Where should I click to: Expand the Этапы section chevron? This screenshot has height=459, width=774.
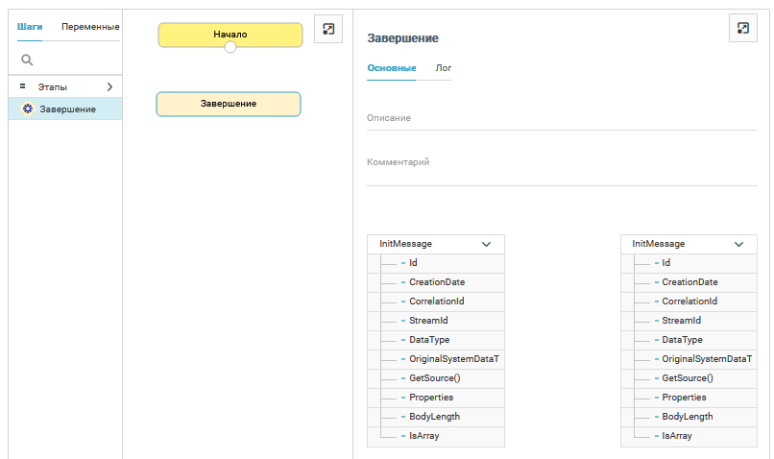tap(109, 86)
